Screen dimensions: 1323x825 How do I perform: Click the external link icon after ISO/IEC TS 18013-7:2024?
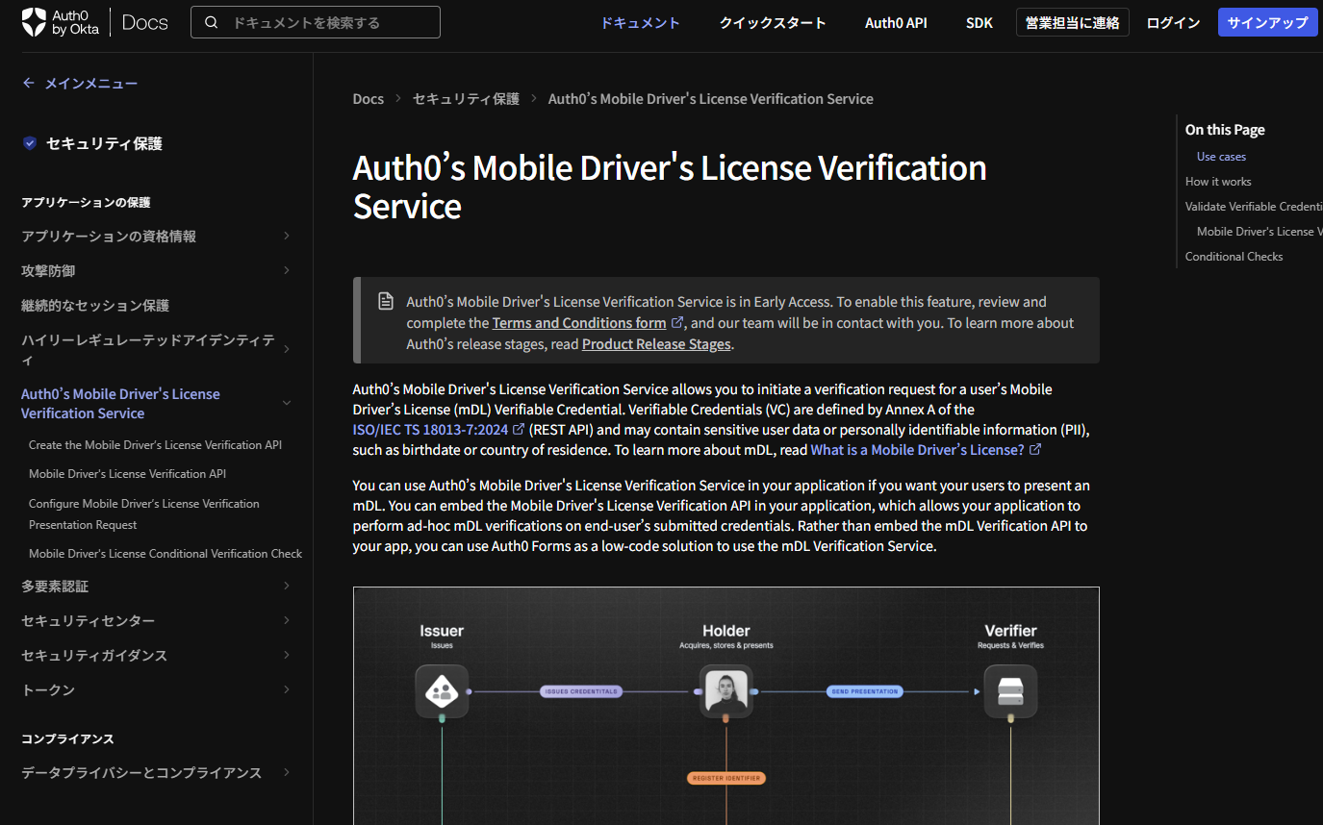coord(520,429)
